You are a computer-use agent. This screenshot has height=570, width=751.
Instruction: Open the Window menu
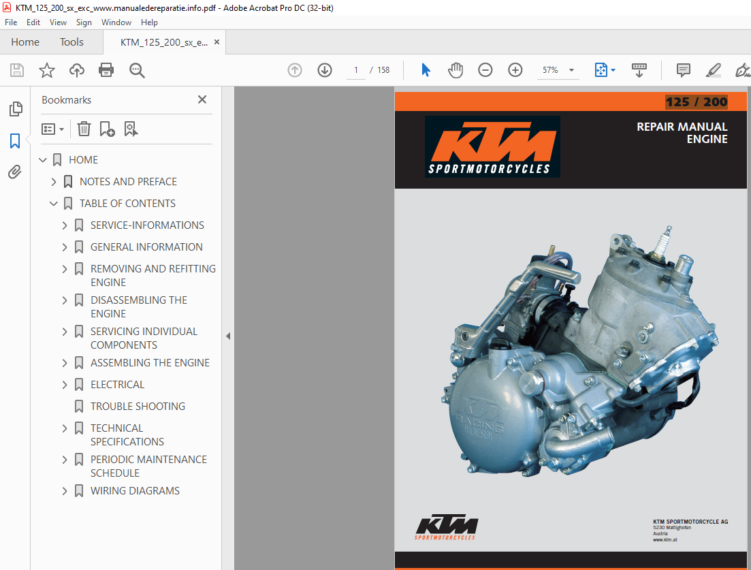[x=116, y=22]
